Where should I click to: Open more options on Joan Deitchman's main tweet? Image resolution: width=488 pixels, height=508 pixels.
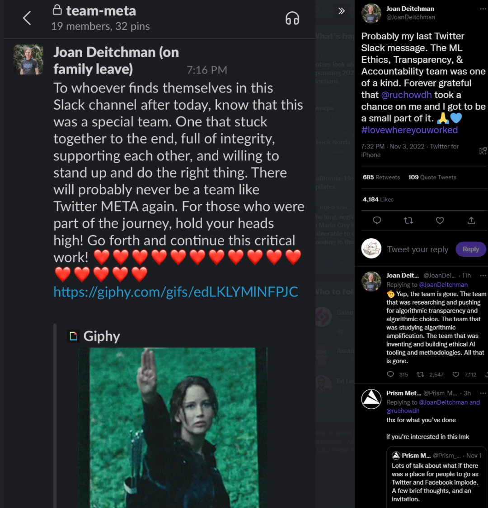483,9
